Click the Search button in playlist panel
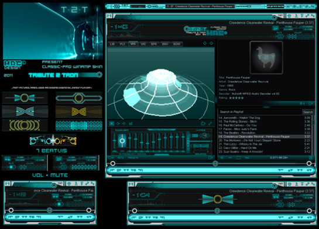This screenshot has width=319, height=229. [x=308, y=112]
